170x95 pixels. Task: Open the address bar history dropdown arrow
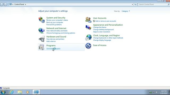(x=132, y=4)
